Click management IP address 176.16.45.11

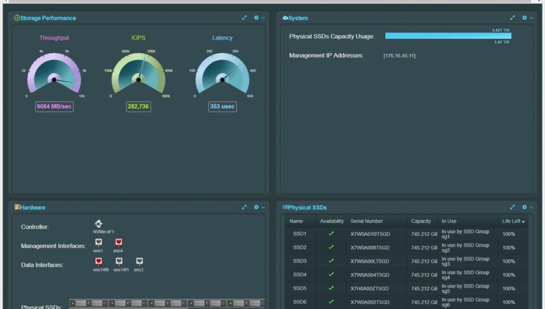pos(399,55)
